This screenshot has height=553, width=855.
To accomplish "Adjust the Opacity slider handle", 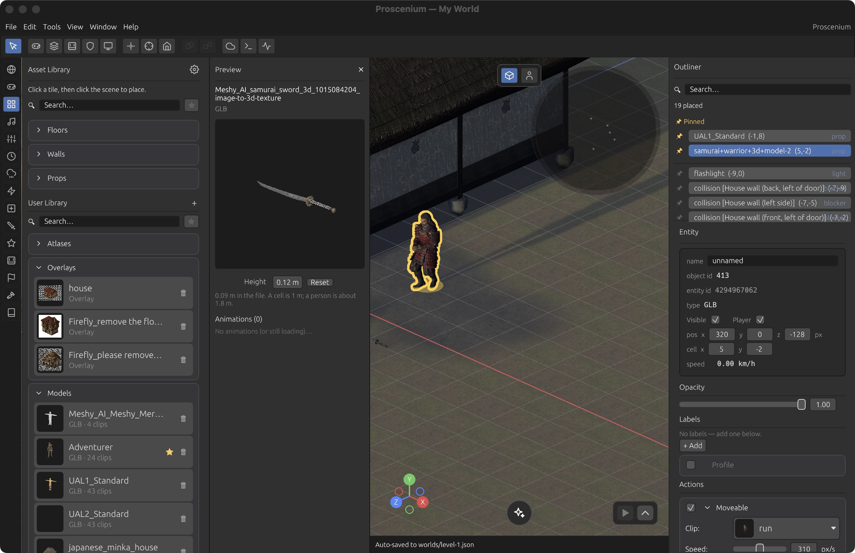I will pos(801,404).
